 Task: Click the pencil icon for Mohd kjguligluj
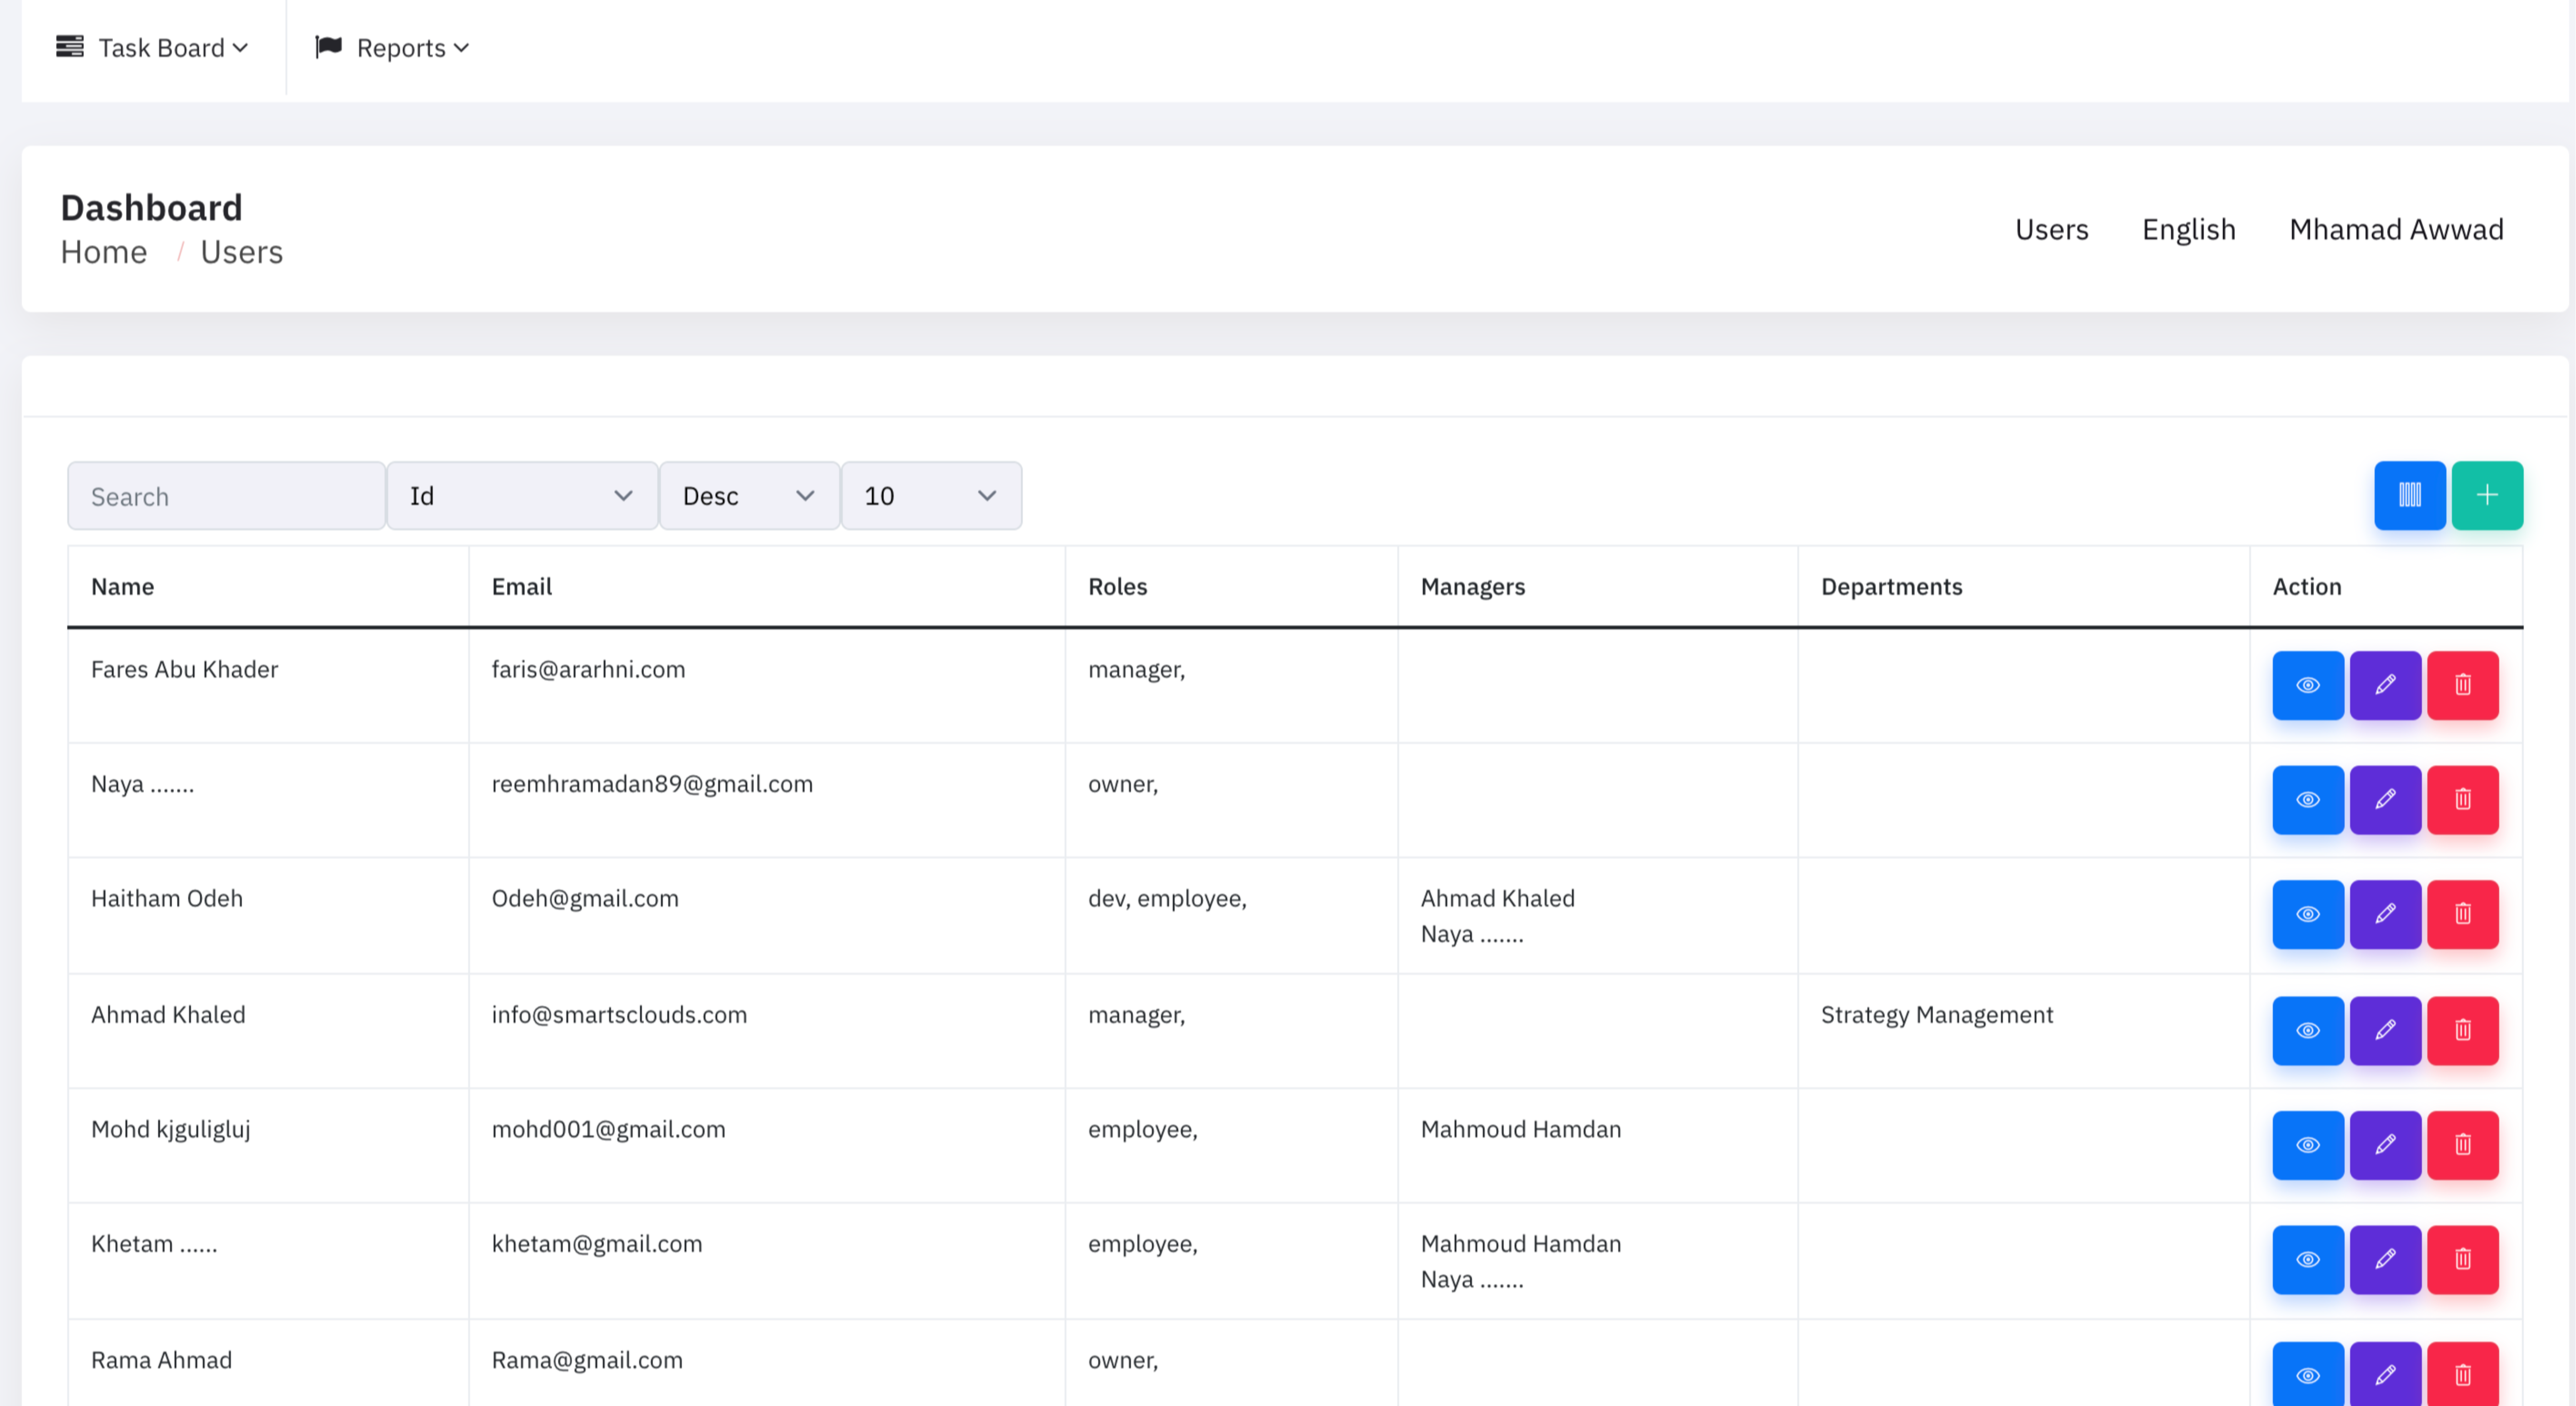point(2386,1143)
